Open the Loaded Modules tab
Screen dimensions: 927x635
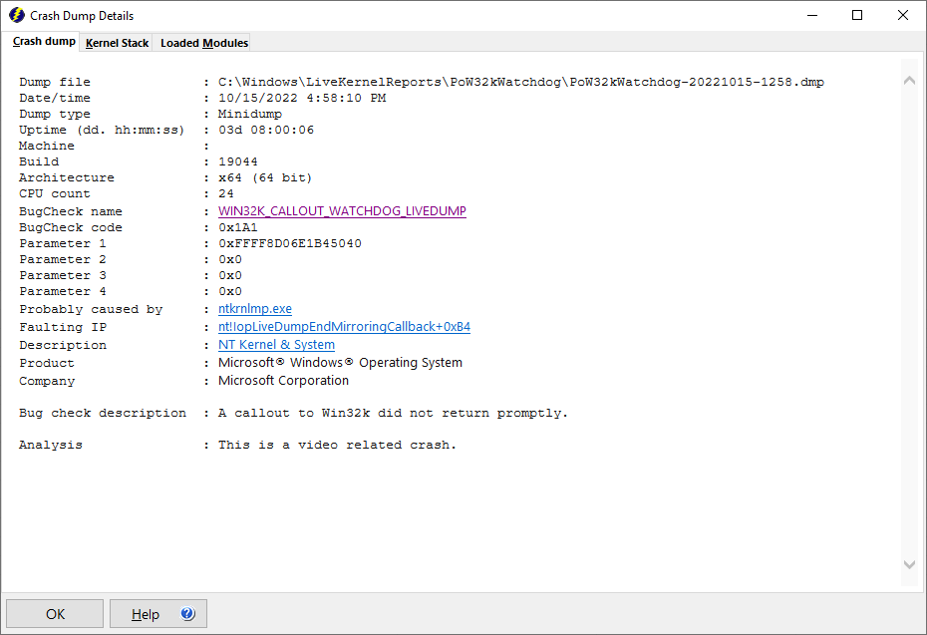(203, 43)
